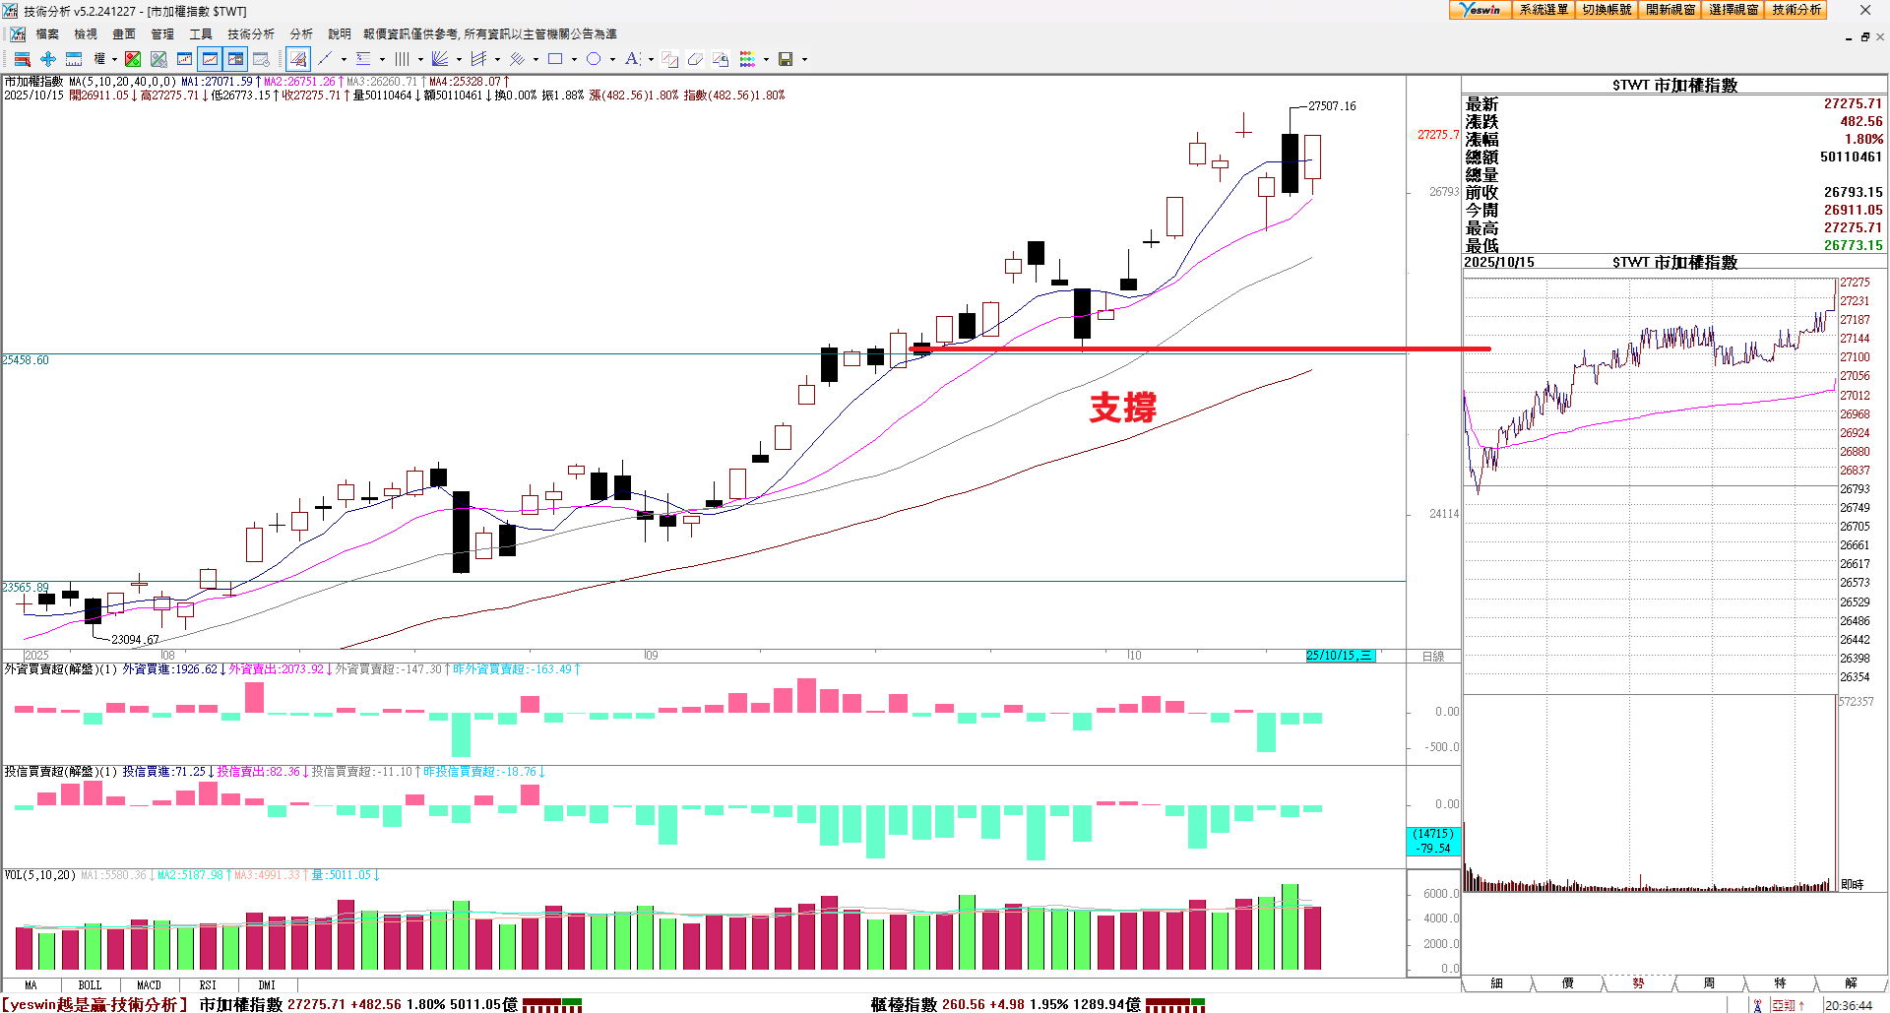
Task: Click the save floppy disk icon
Action: click(786, 59)
